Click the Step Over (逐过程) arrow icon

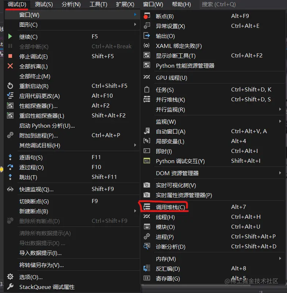(10, 167)
